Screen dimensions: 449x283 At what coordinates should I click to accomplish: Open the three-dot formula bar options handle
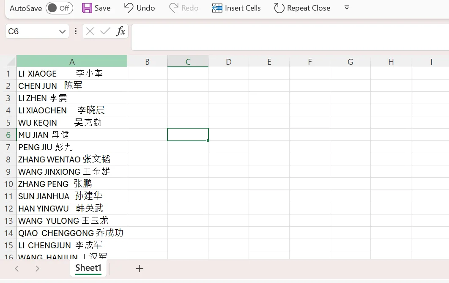76,31
